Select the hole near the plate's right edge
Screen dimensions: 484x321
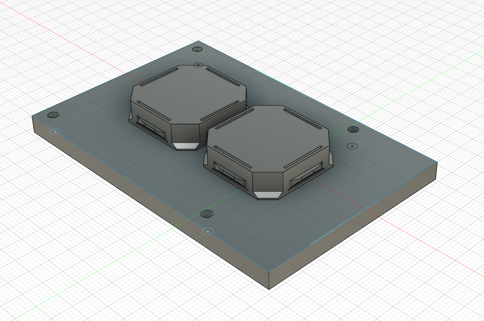tap(353, 129)
